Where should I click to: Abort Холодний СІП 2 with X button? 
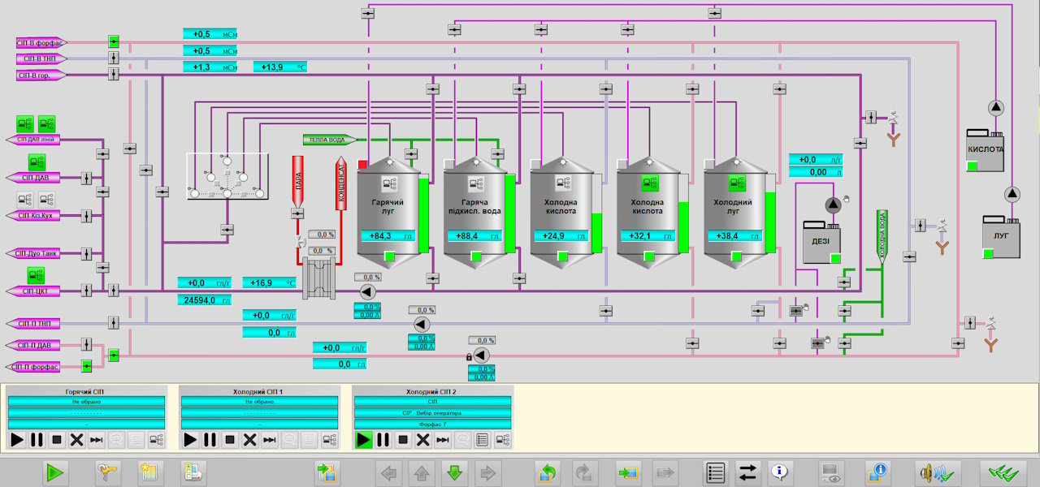pos(422,440)
